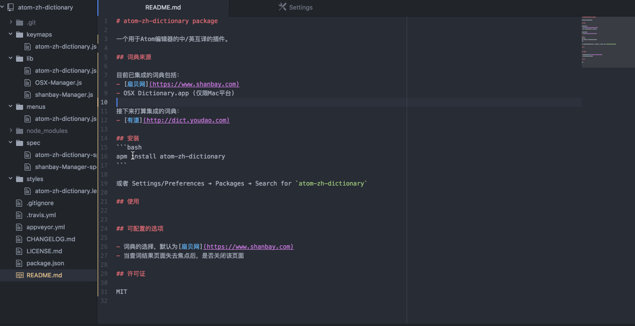The width and height of the screenshot is (635, 326).
Task: Open atom-zh-dictionary.js under lib
Action: click(66, 71)
